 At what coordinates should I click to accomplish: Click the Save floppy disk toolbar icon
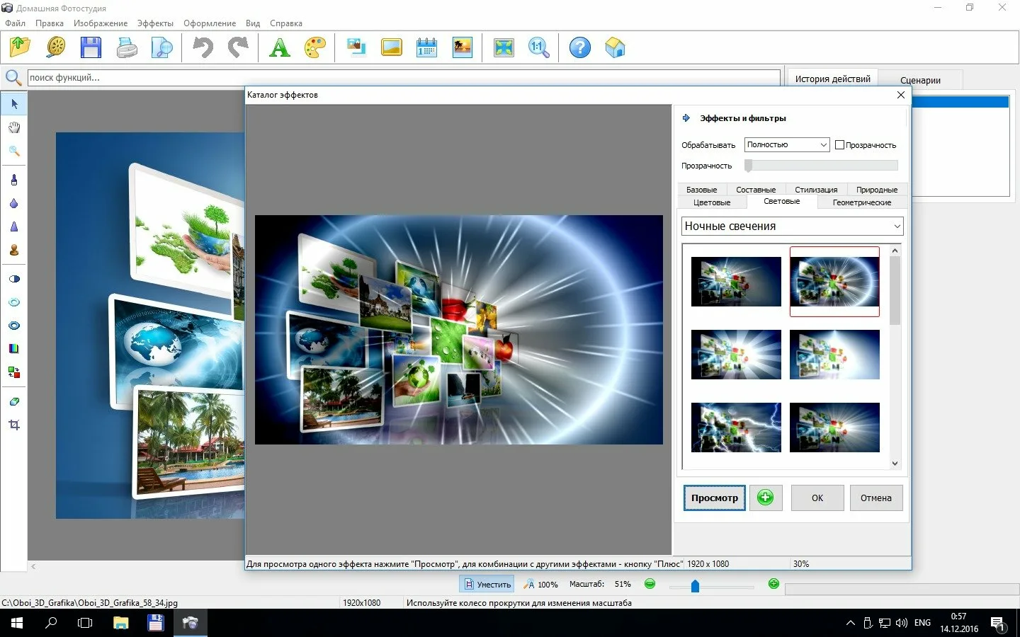tap(91, 48)
